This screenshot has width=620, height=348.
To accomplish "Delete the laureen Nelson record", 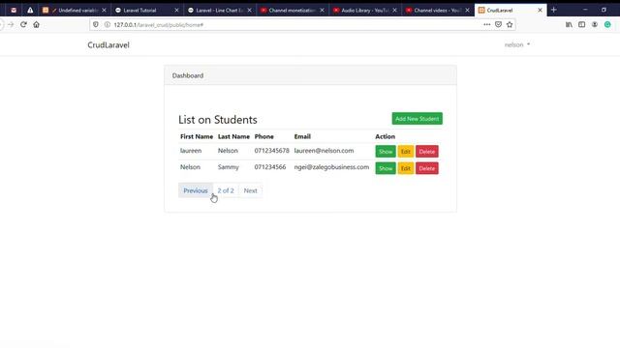I will click(427, 152).
